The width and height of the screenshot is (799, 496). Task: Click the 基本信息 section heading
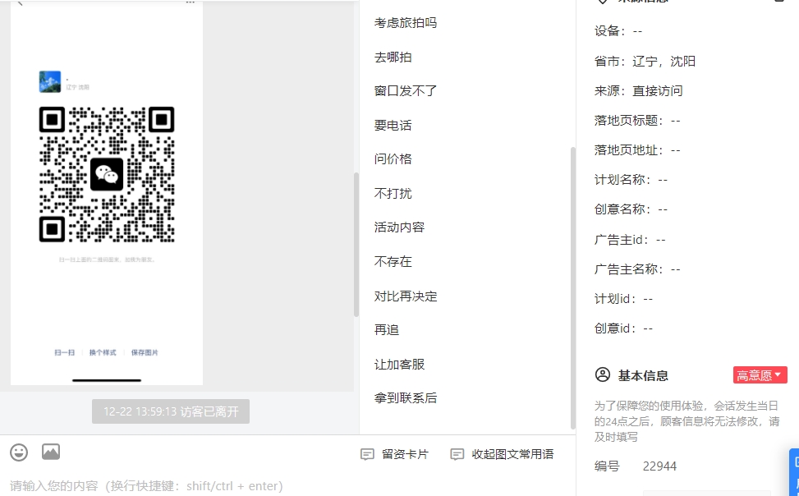pos(643,376)
